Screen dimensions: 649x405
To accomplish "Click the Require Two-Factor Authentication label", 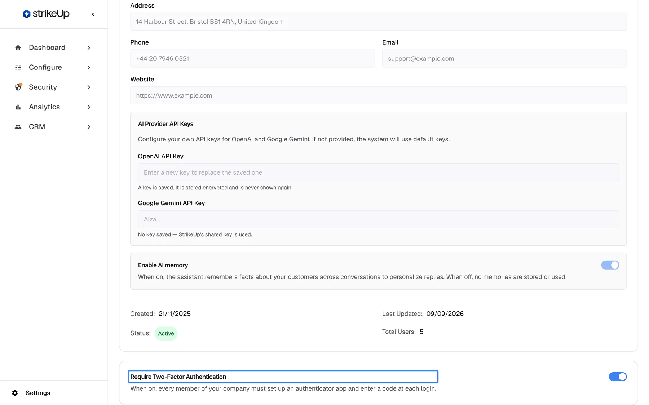I will click(178, 377).
